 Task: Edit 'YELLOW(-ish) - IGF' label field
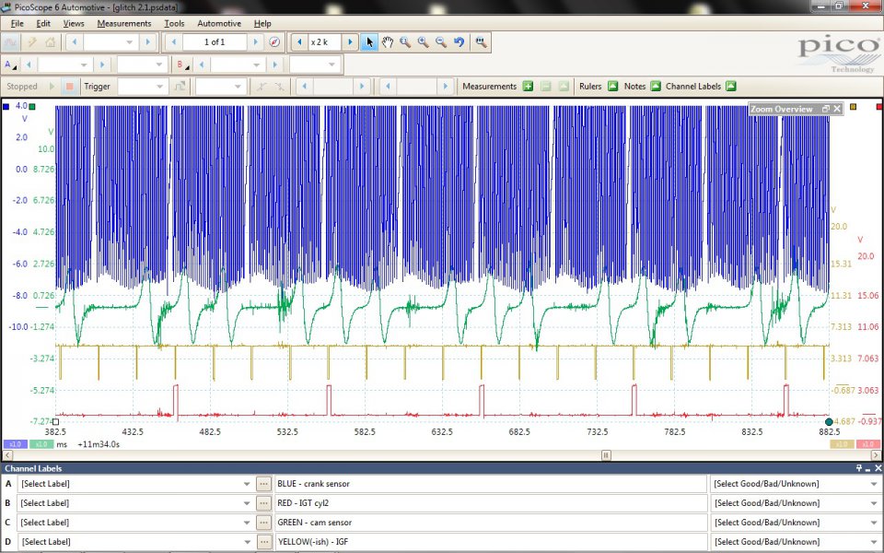pos(491,542)
